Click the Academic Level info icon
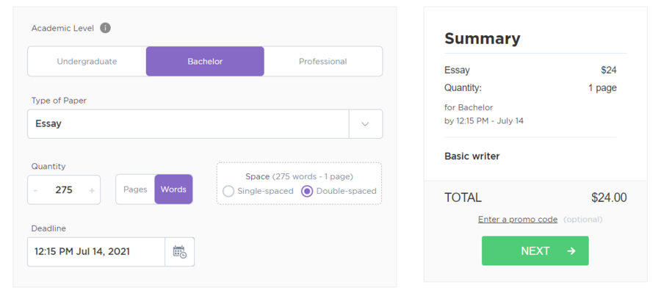 [105, 28]
